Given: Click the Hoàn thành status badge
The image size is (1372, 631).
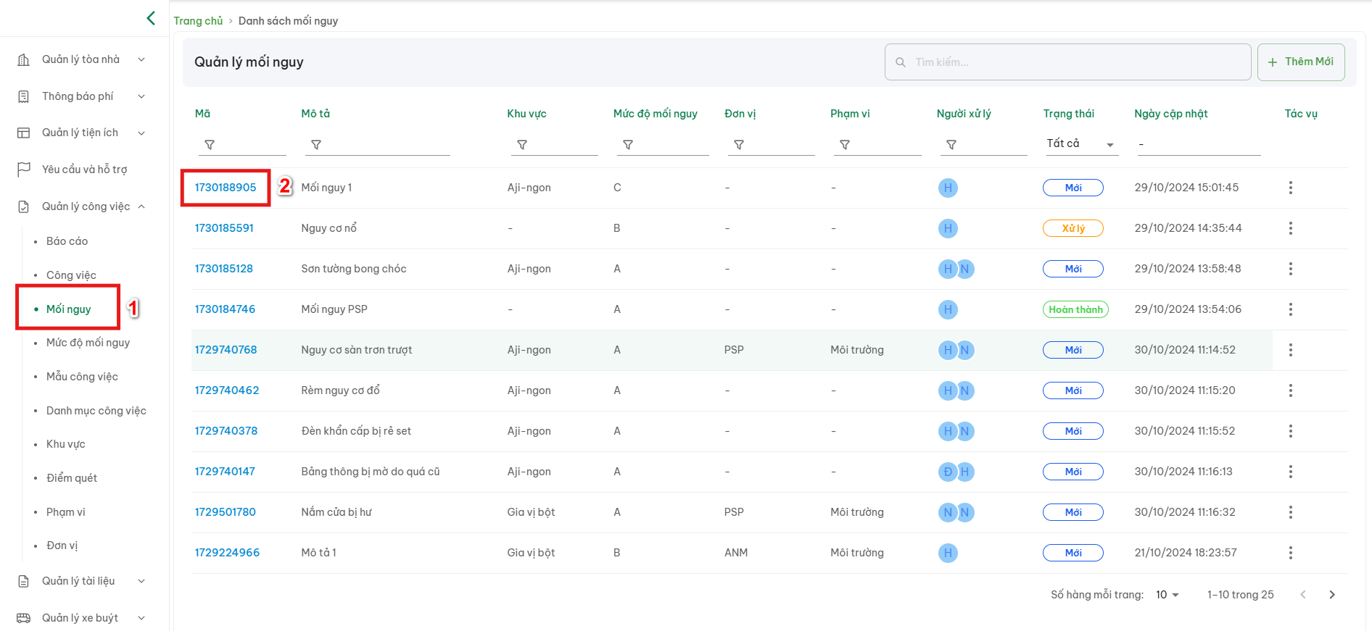Looking at the screenshot, I should 1075,309.
